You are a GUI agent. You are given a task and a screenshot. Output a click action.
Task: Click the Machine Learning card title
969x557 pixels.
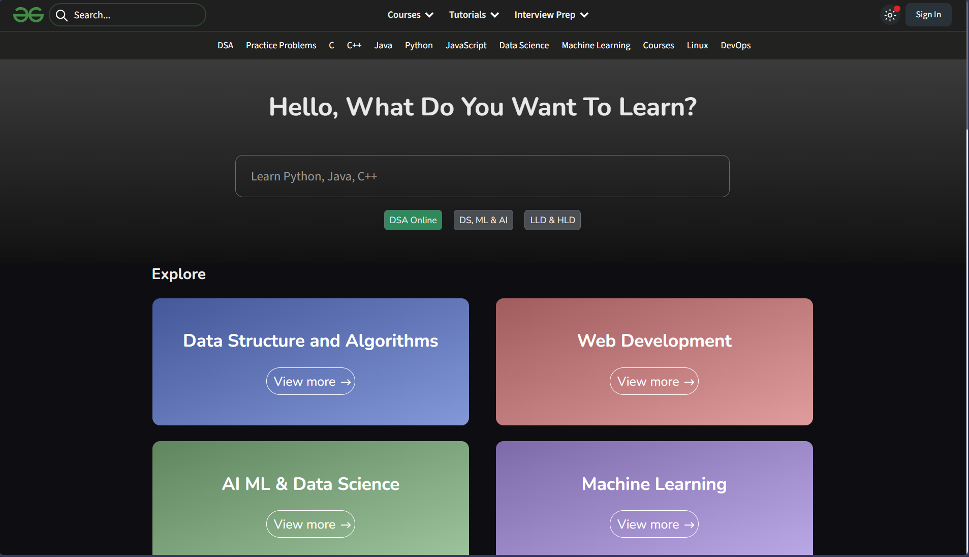point(654,484)
